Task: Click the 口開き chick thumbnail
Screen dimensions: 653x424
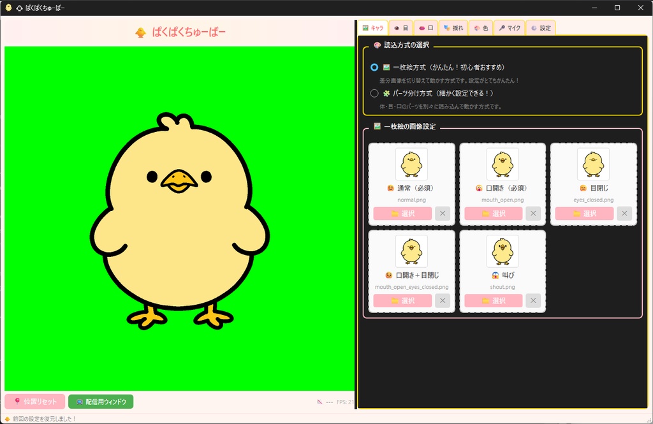Action: click(x=503, y=164)
